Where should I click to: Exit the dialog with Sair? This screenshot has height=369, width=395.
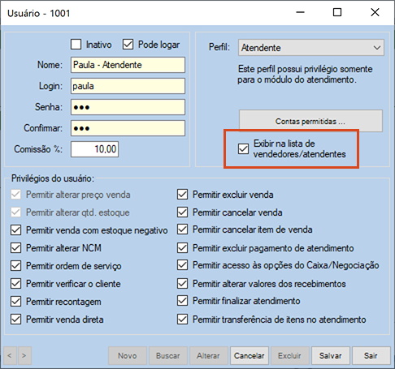coord(371,356)
